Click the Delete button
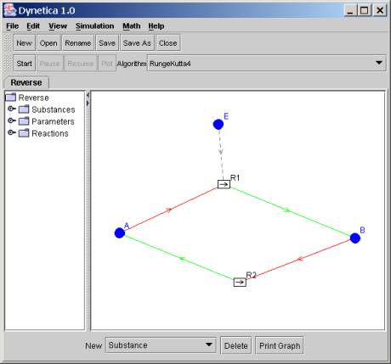Screen dimensions: 391x364 [235, 345]
